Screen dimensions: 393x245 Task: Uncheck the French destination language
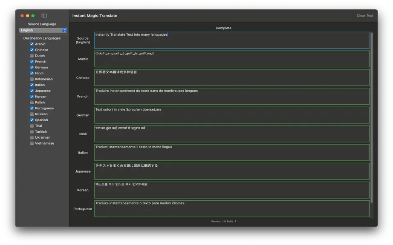(x=32, y=62)
